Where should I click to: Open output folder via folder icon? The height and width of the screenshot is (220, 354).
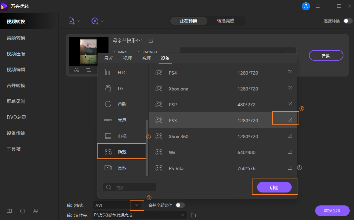pos(193,215)
